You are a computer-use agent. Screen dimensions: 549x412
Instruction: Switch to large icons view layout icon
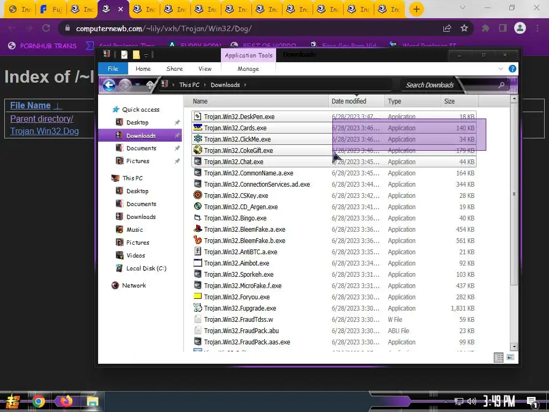point(510,357)
